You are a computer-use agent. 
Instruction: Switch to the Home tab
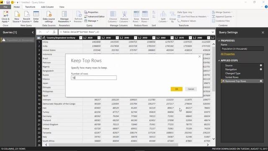17,7
